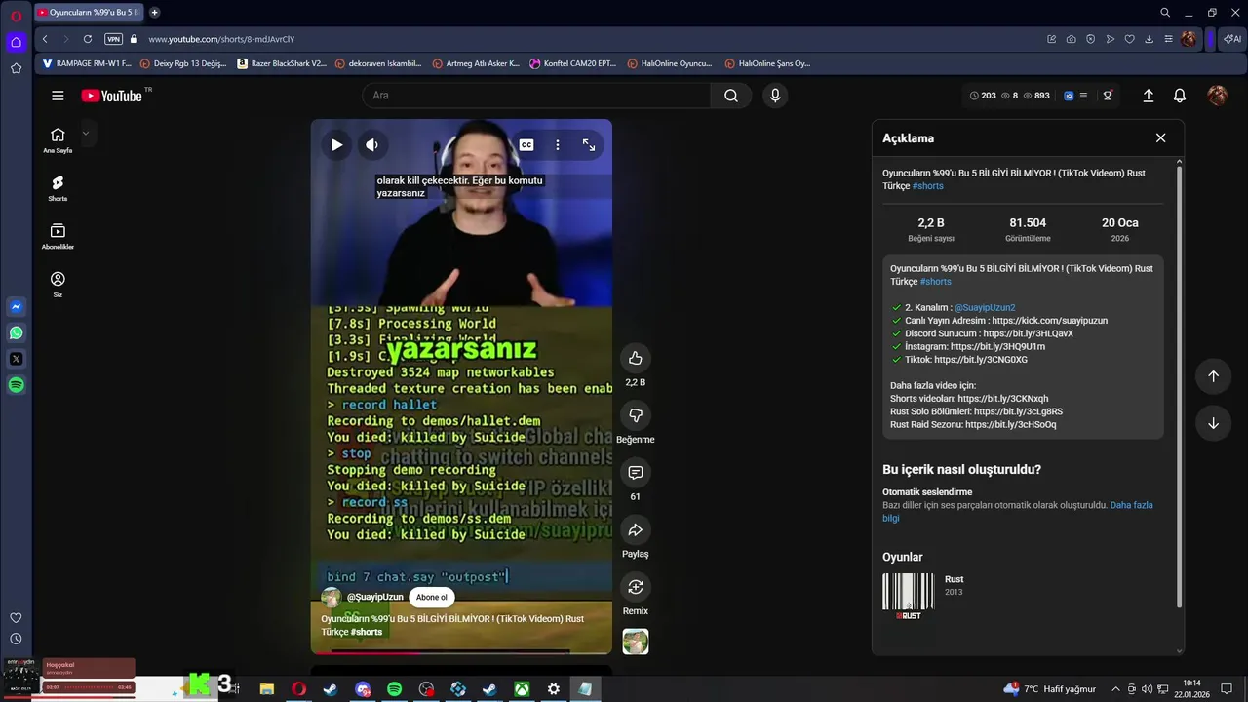Open the Rust game card thumbnail
This screenshot has height=702, width=1248.
(x=908, y=596)
